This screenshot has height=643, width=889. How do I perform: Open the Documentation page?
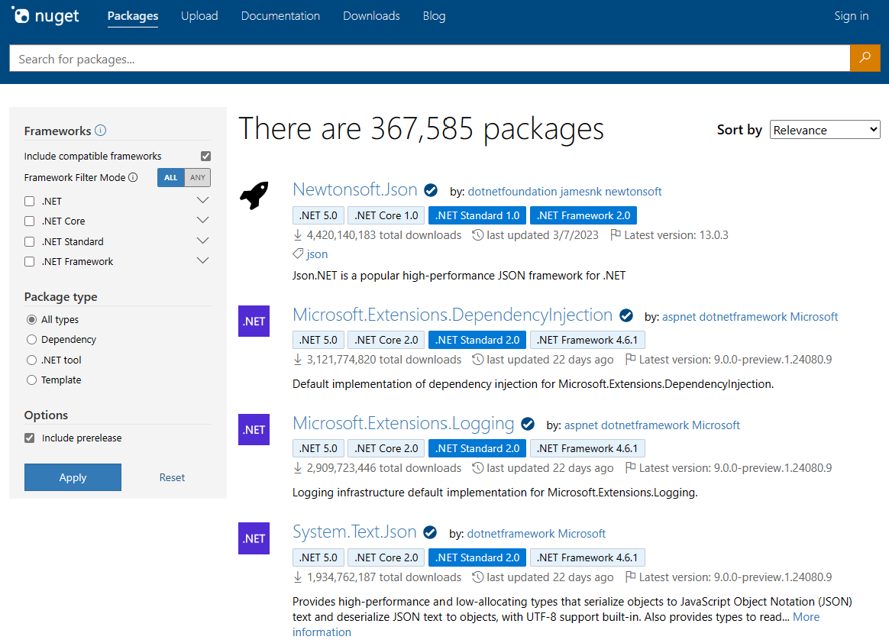click(x=280, y=15)
